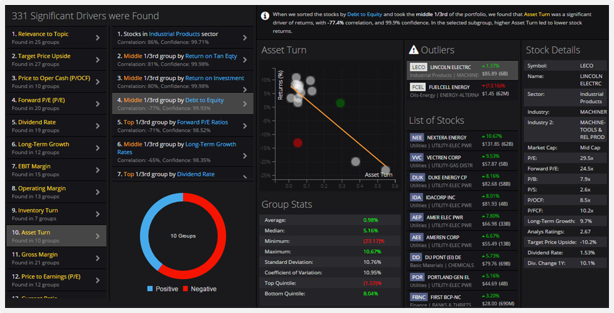Select the IDA ticker badge
This screenshot has width=614, height=313.
[x=416, y=197]
